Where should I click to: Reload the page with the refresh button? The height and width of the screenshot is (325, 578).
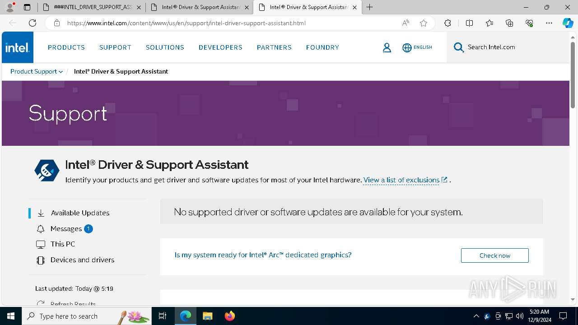coord(33,23)
